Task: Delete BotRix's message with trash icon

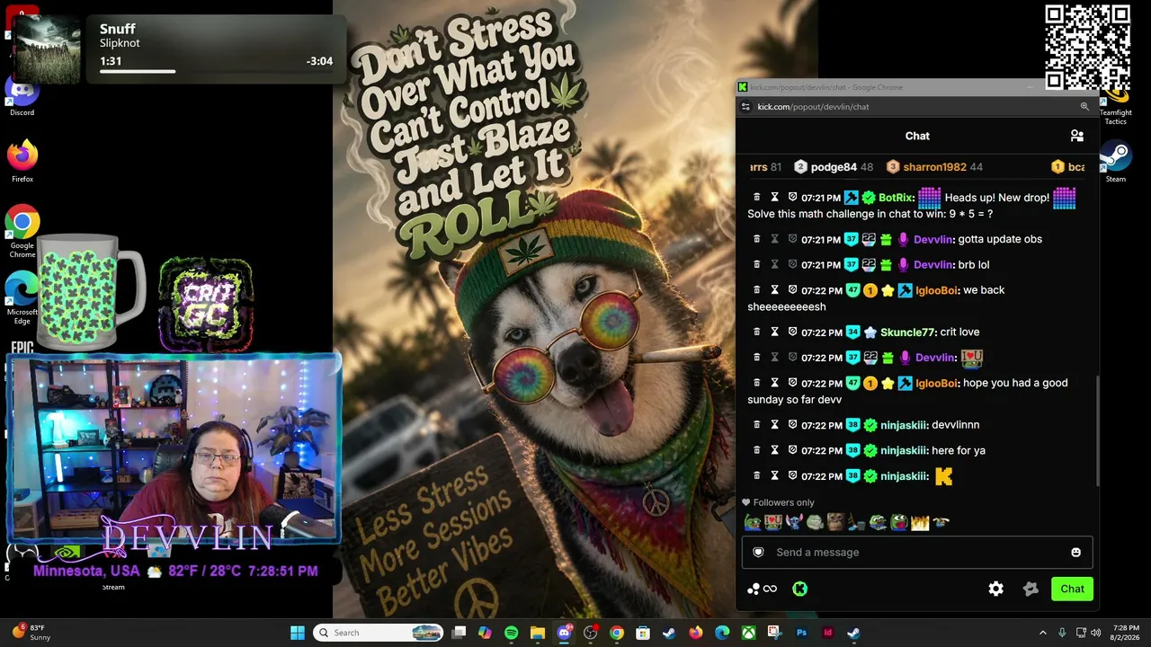Action: click(x=756, y=197)
